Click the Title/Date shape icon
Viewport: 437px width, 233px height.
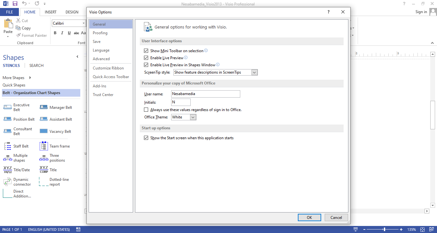coord(7,170)
